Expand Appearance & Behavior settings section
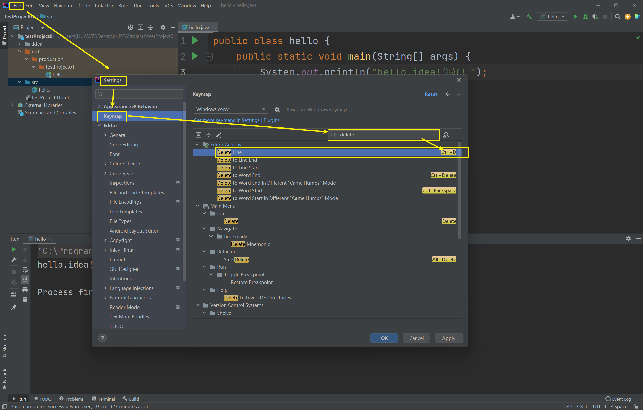This screenshot has height=410, width=643. (99, 106)
